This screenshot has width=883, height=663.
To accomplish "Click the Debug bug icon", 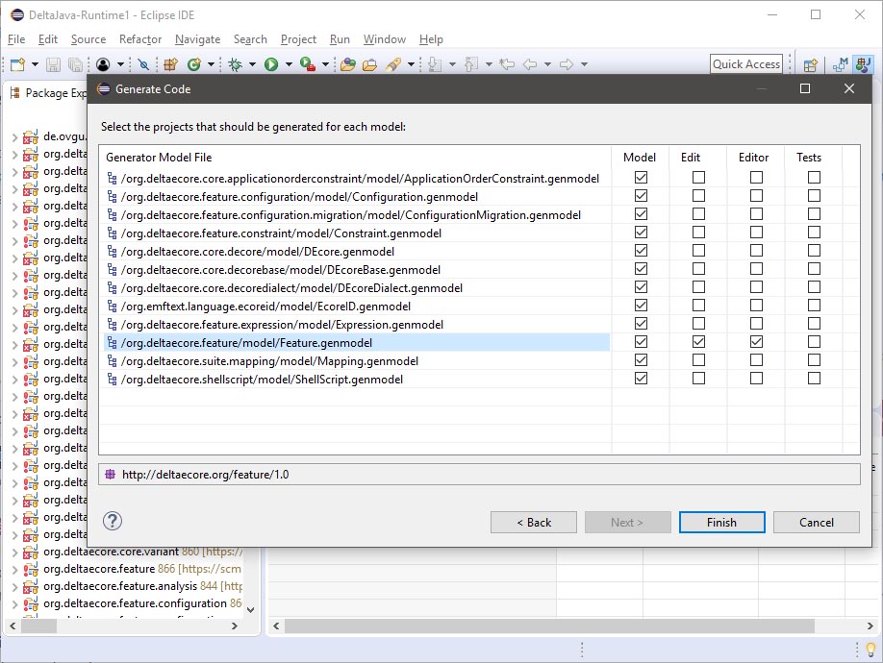I will [x=236, y=64].
